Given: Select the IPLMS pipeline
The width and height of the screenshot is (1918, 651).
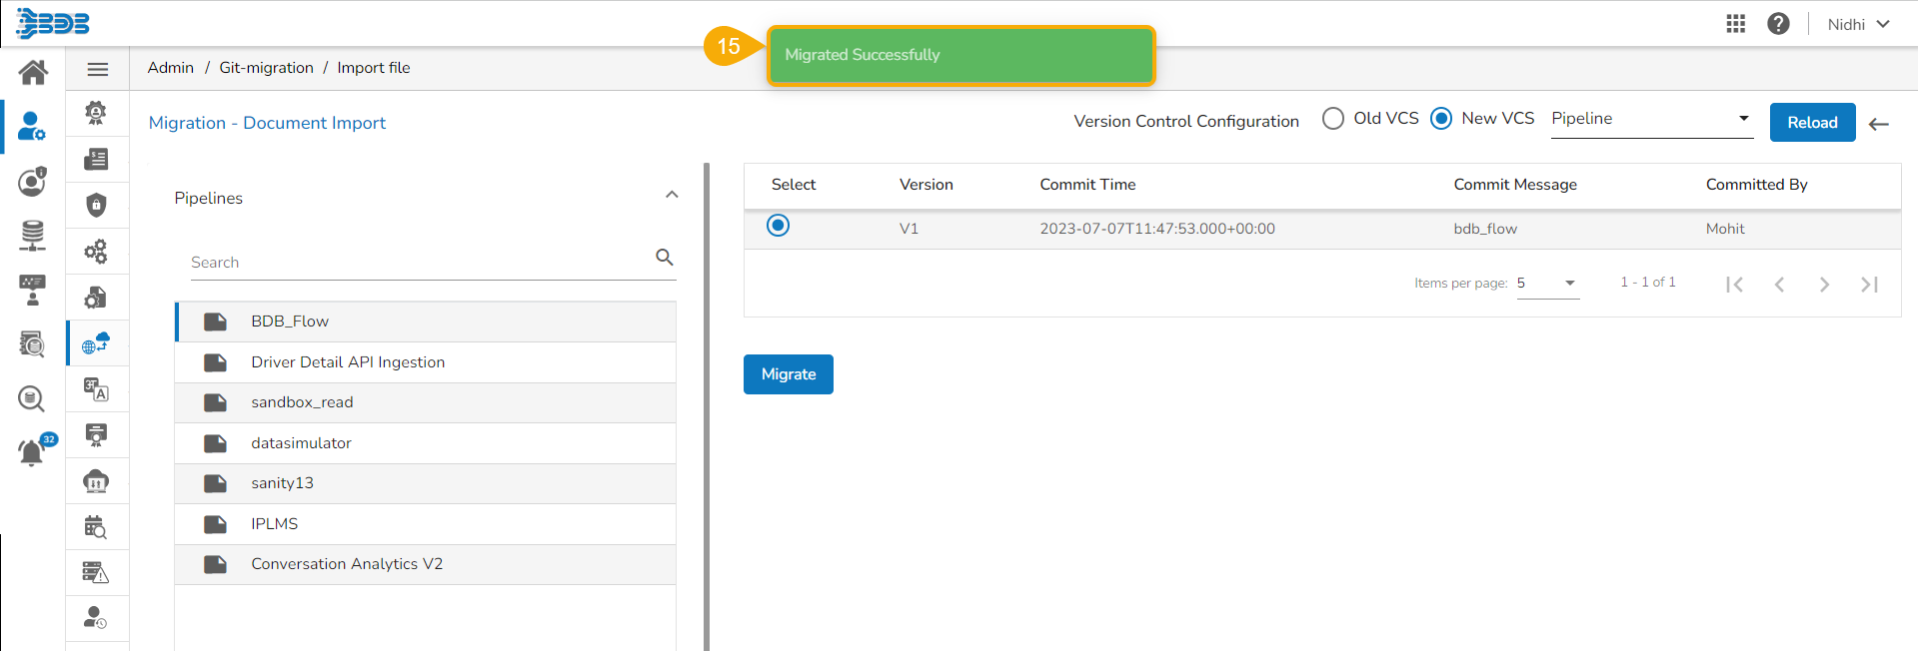Looking at the screenshot, I should (426, 524).
